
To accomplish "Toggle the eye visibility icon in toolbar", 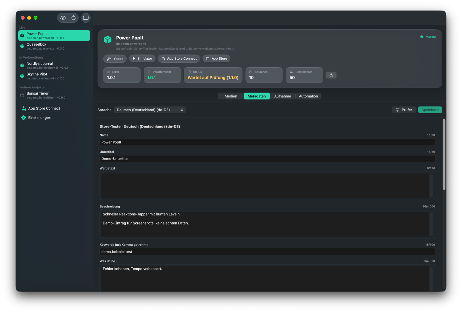I will click(x=63, y=18).
